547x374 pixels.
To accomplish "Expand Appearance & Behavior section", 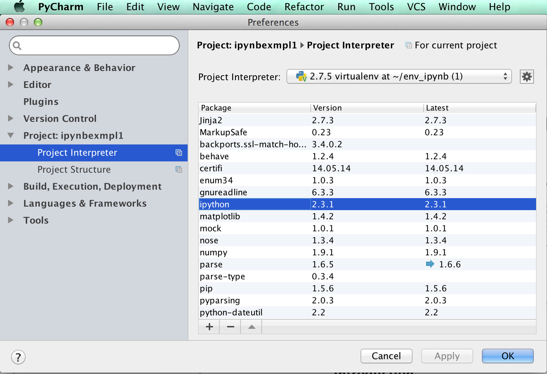I will click(11, 67).
